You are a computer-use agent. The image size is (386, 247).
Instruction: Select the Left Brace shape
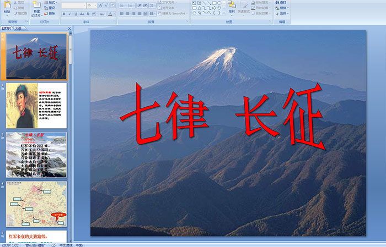pos(215,13)
